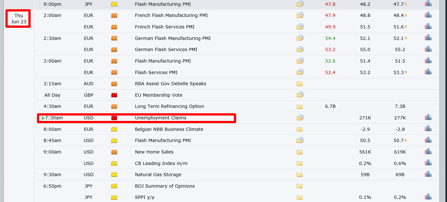This screenshot has width=447, height=202.
Task: Click yellow impact icon for Belgian NBB Business Climate
Action: tap(114, 129)
